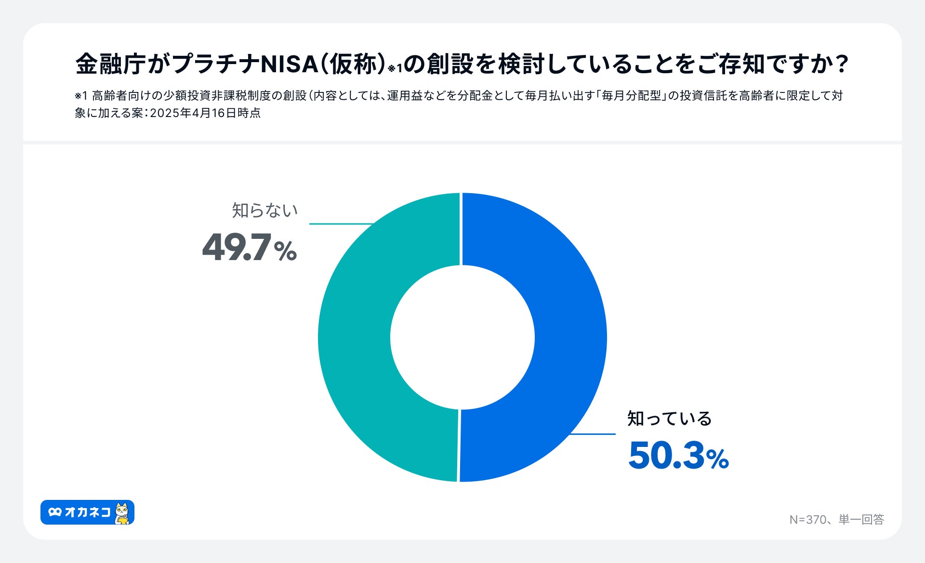Click the 2025年4月16日時点 date text
The width and height of the screenshot is (925, 563).
point(205,113)
